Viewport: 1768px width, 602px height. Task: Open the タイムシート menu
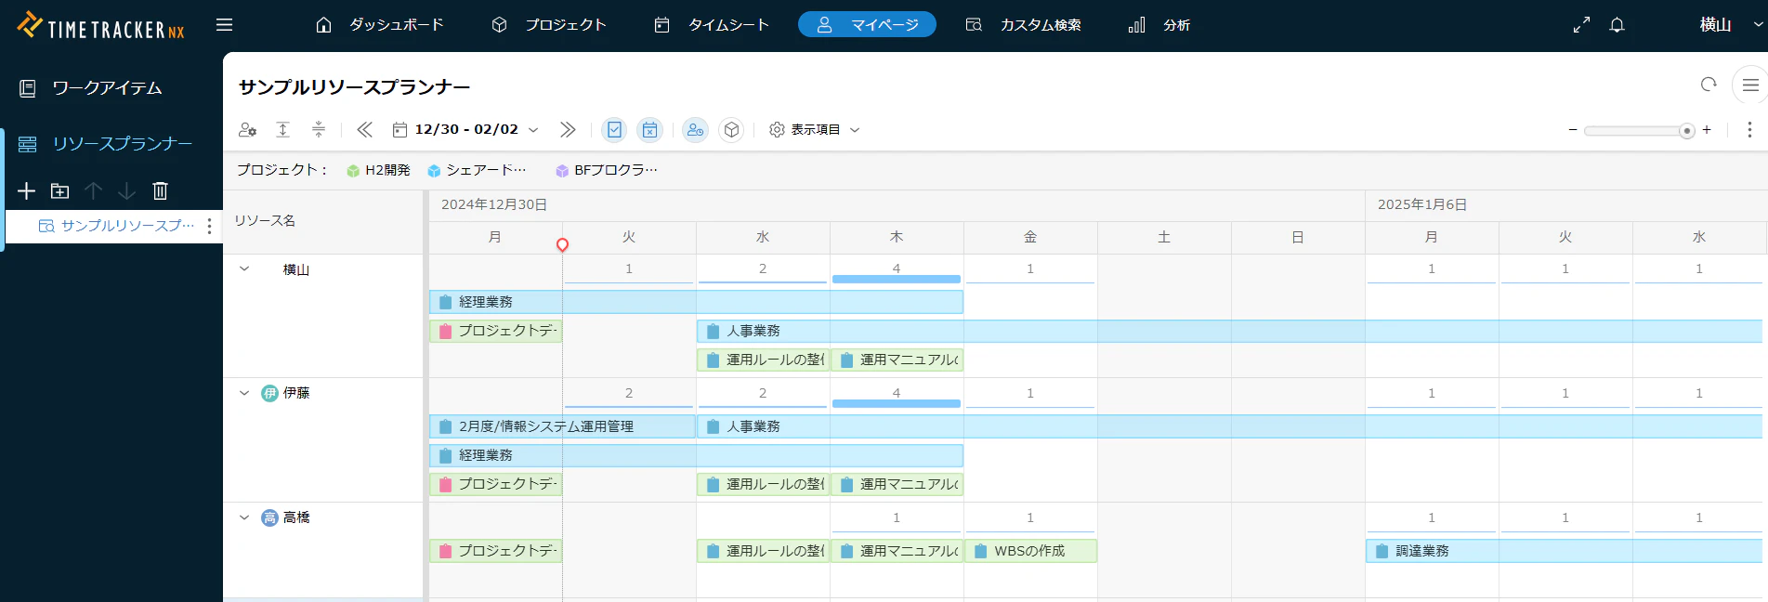(x=712, y=25)
